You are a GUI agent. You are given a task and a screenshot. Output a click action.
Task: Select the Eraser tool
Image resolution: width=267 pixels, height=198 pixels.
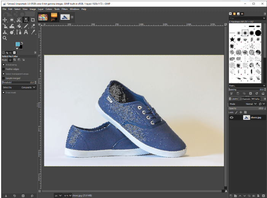pos(33,26)
